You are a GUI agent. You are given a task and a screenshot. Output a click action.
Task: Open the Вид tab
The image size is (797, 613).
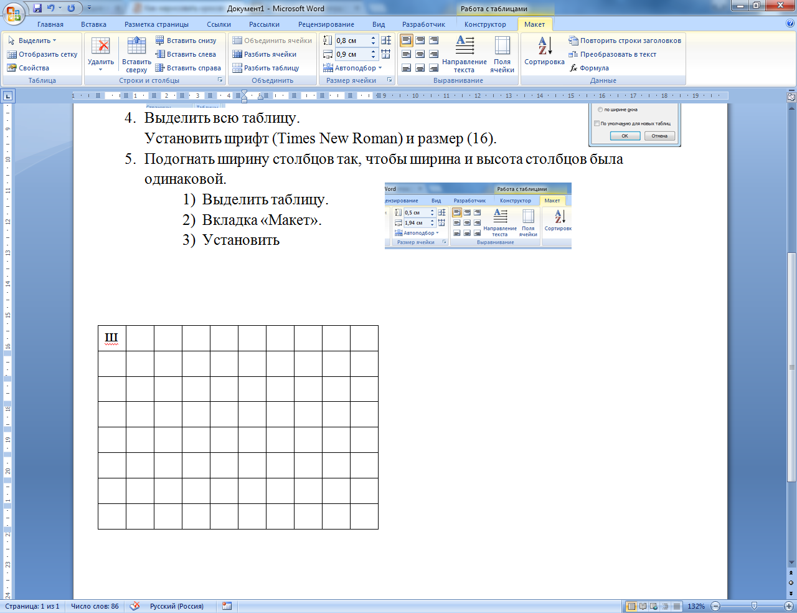[379, 24]
